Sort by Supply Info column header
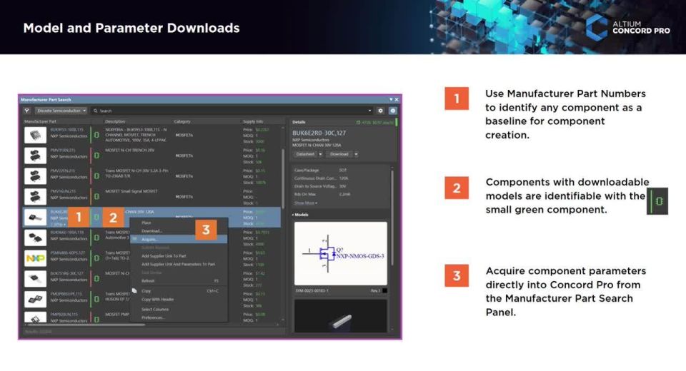Viewport: 686px width, 371px height. (253, 121)
